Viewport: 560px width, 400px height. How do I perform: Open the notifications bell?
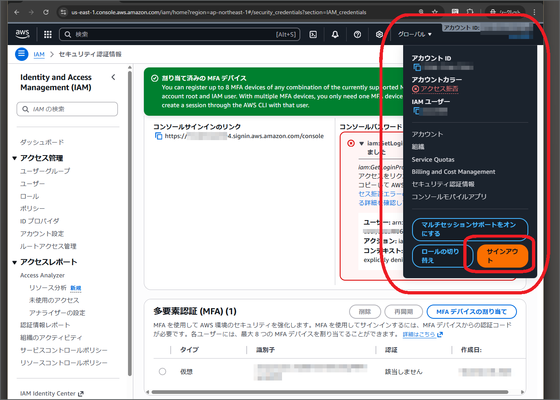tap(335, 35)
